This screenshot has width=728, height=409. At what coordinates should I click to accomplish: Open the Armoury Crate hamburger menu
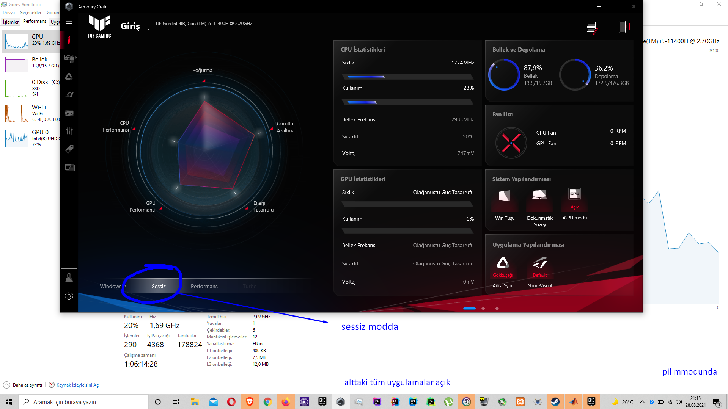tap(69, 22)
